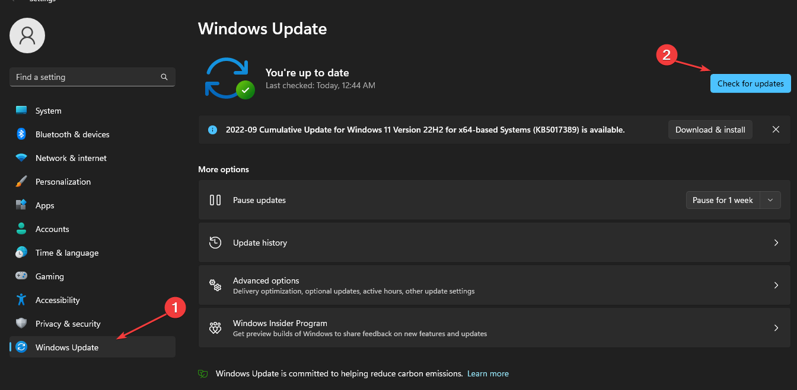The width and height of the screenshot is (797, 390).
Task: Click the Windows Update sidebar icon
Action: click(21, 347)
